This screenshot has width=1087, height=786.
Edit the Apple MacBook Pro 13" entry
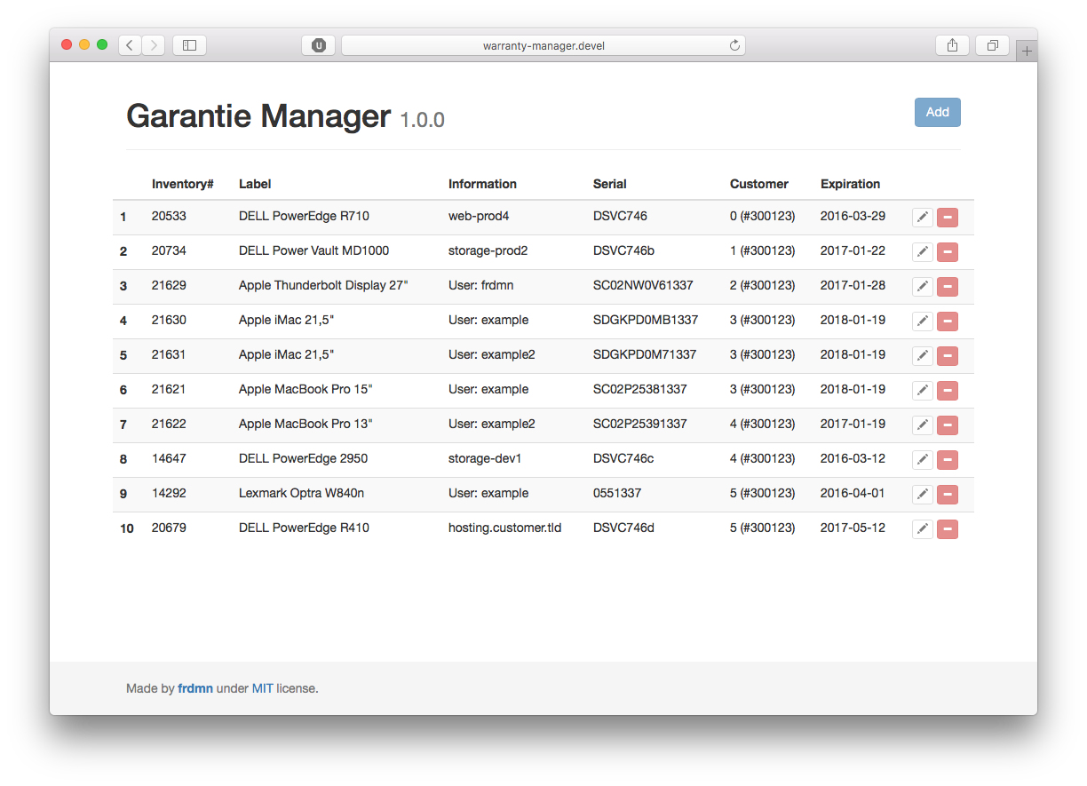(x=922, y=425)
